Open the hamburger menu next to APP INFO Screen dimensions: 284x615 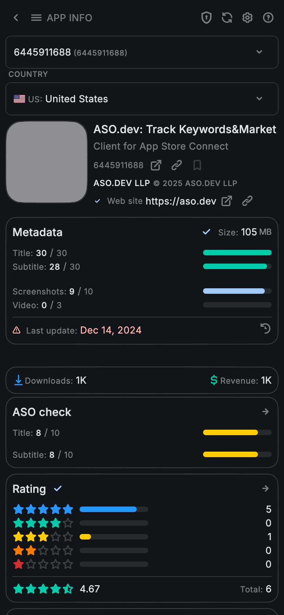coord(36,18)
